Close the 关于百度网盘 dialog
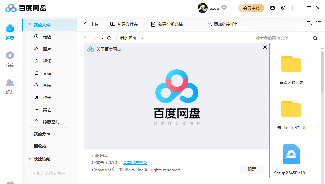The height and width of the screenshot is (184, 325). coord(265,47)
